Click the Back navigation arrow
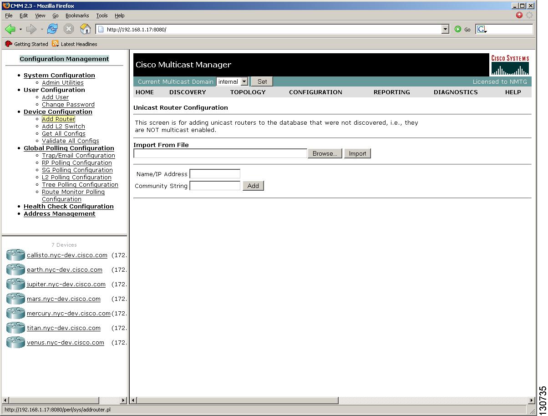The width and height of the screenshot is (548, 416). coord(10,29)
